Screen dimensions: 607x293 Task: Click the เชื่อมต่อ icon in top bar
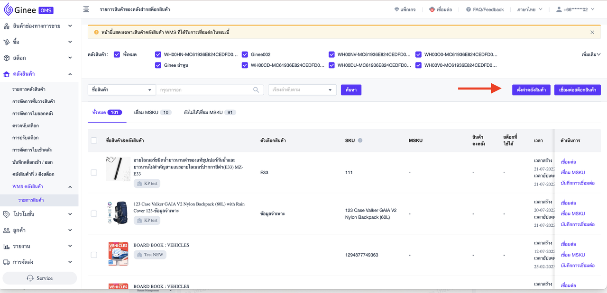pos(432,9)
